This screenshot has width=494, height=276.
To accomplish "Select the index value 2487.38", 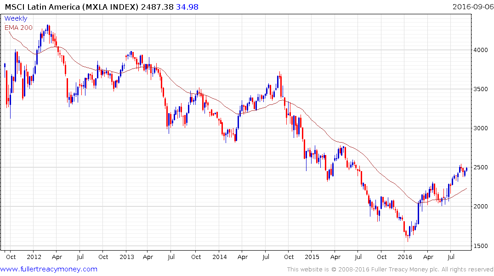I will pos(157,7).
